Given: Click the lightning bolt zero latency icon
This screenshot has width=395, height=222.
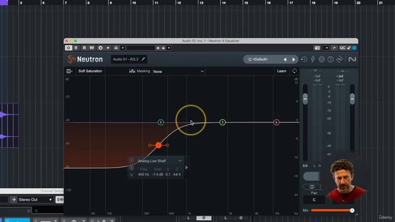Looking at the screenshot, I should 313,59.
